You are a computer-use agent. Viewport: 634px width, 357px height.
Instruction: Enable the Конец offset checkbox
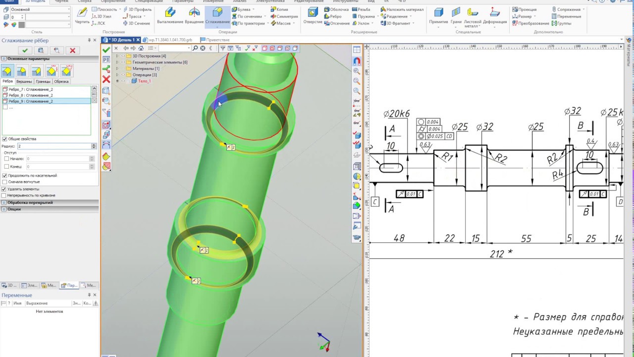(6, 167)
